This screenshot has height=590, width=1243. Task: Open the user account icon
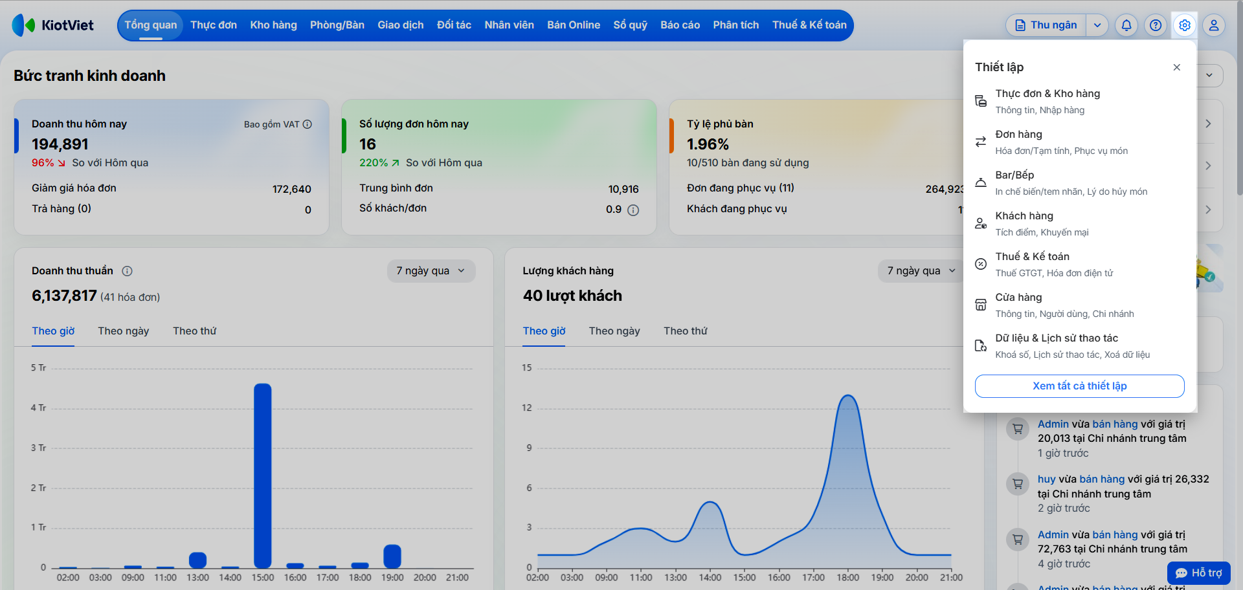coord(1214,25)
